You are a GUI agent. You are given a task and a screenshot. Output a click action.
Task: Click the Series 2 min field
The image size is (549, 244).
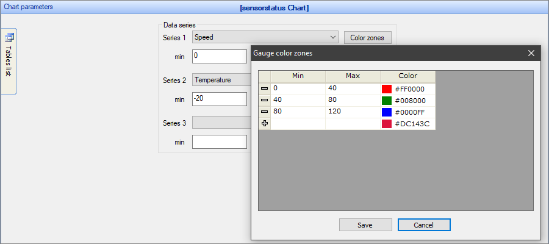[x=219, y=99]
